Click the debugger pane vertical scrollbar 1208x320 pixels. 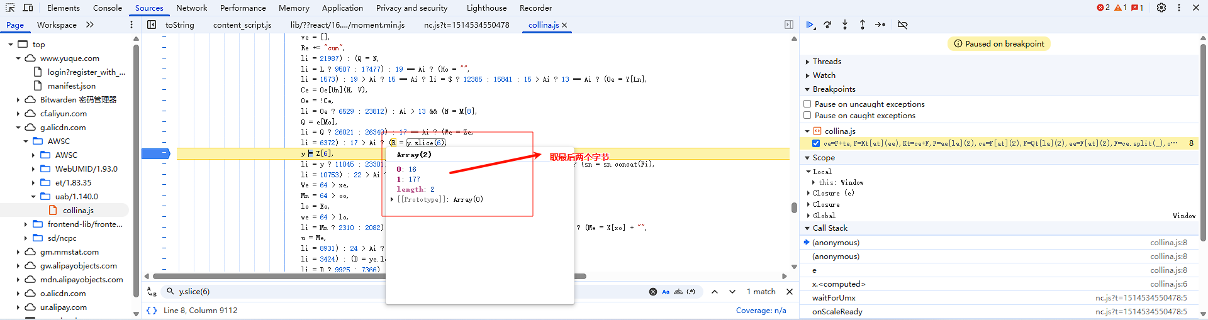[1204, 141]
